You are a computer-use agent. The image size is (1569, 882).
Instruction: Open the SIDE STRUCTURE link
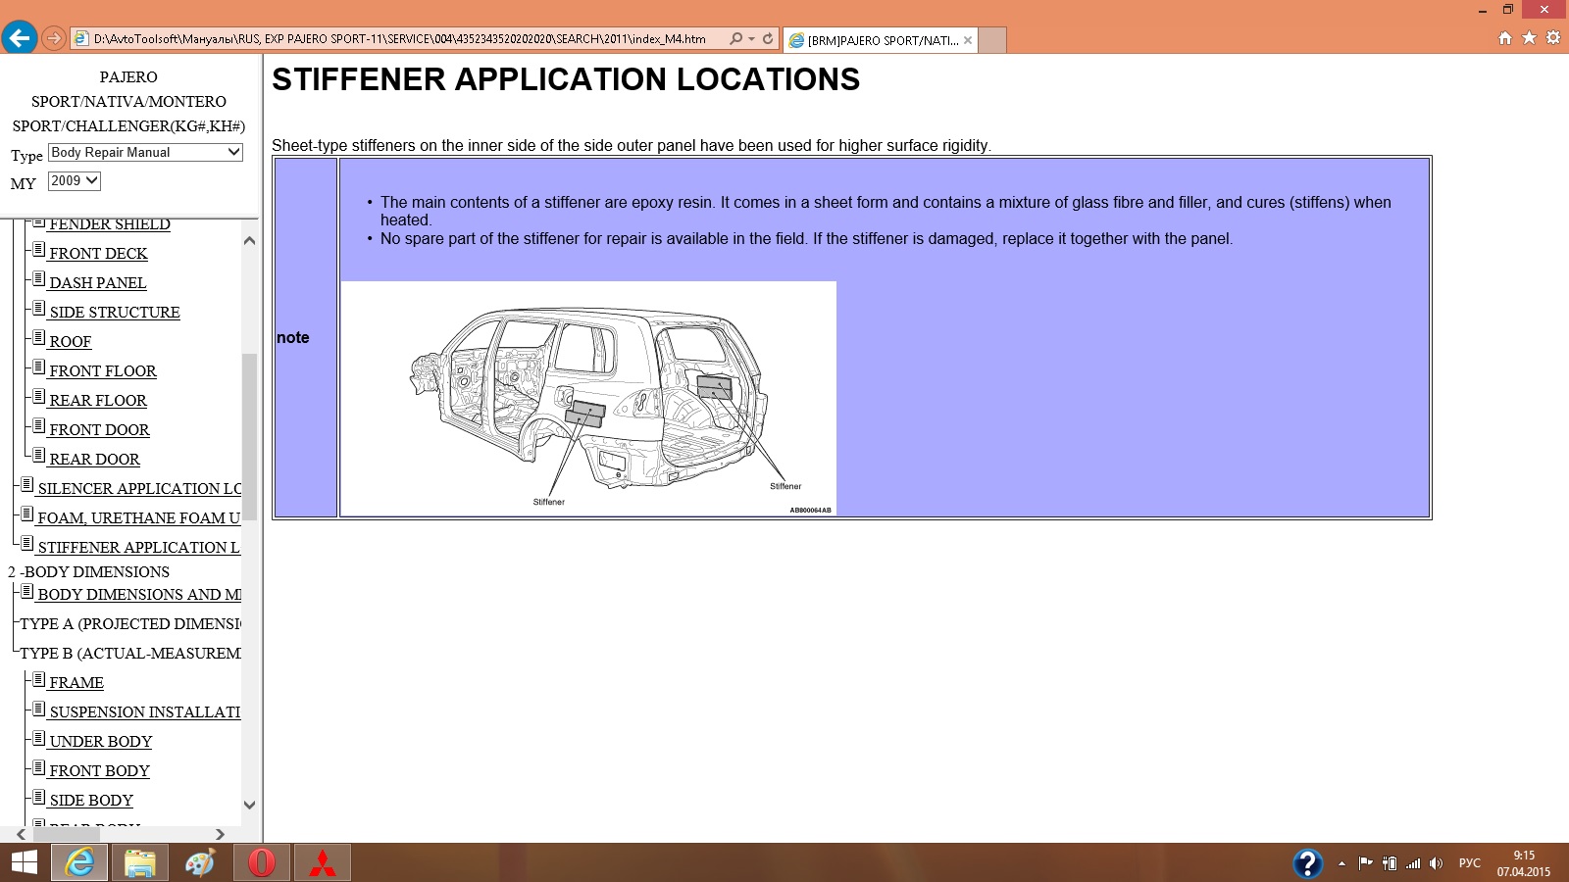pos(115,313)
